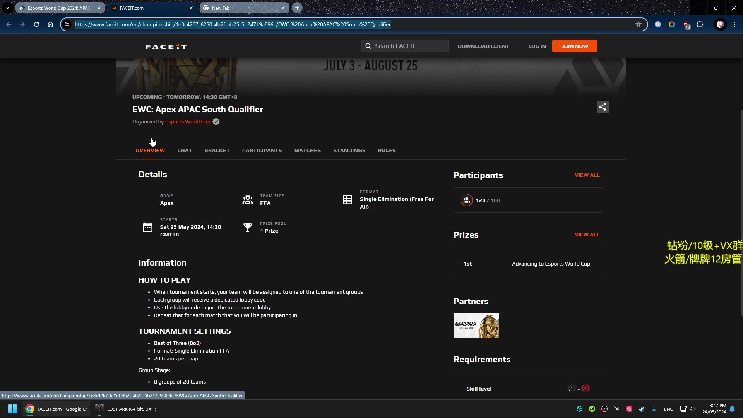
Task: Click the Steam icon in system tray
Action: point(641,409)
